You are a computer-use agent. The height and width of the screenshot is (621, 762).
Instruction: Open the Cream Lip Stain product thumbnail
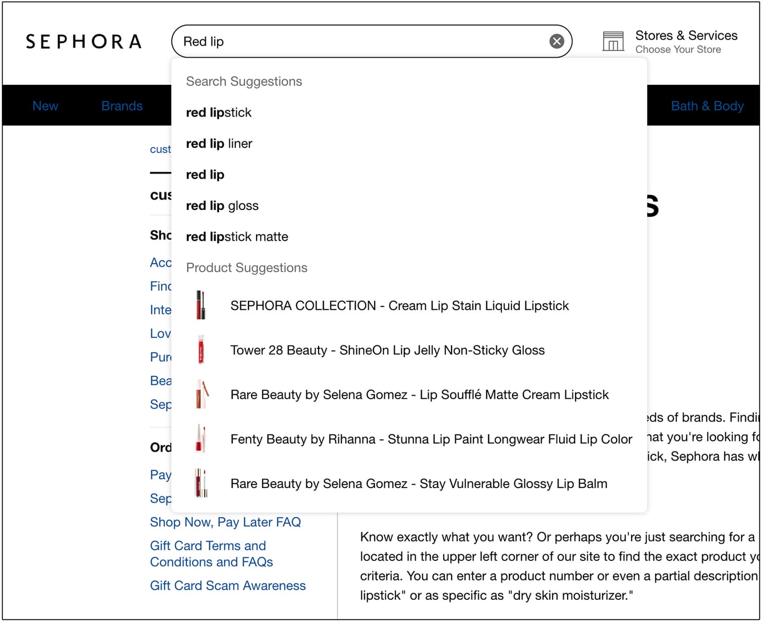click(x=200, y=305)
